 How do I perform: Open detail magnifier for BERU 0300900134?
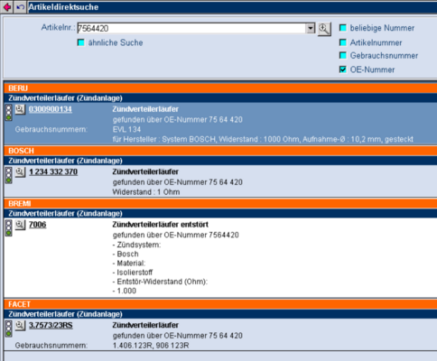coord(20,109)
